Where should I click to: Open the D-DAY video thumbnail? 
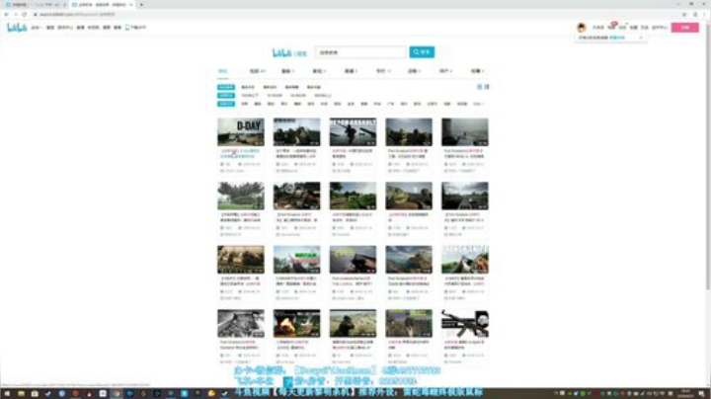(241, 132)
